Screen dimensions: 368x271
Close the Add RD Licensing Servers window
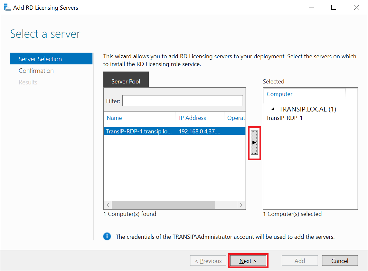pyautogui.click(x=356, y=7)
